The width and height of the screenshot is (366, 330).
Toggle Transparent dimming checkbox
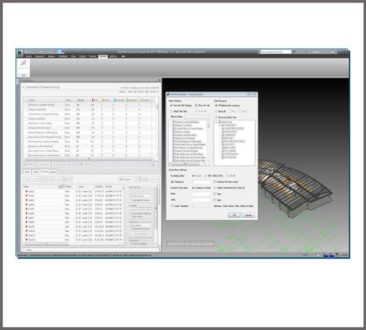pos(131,213)
